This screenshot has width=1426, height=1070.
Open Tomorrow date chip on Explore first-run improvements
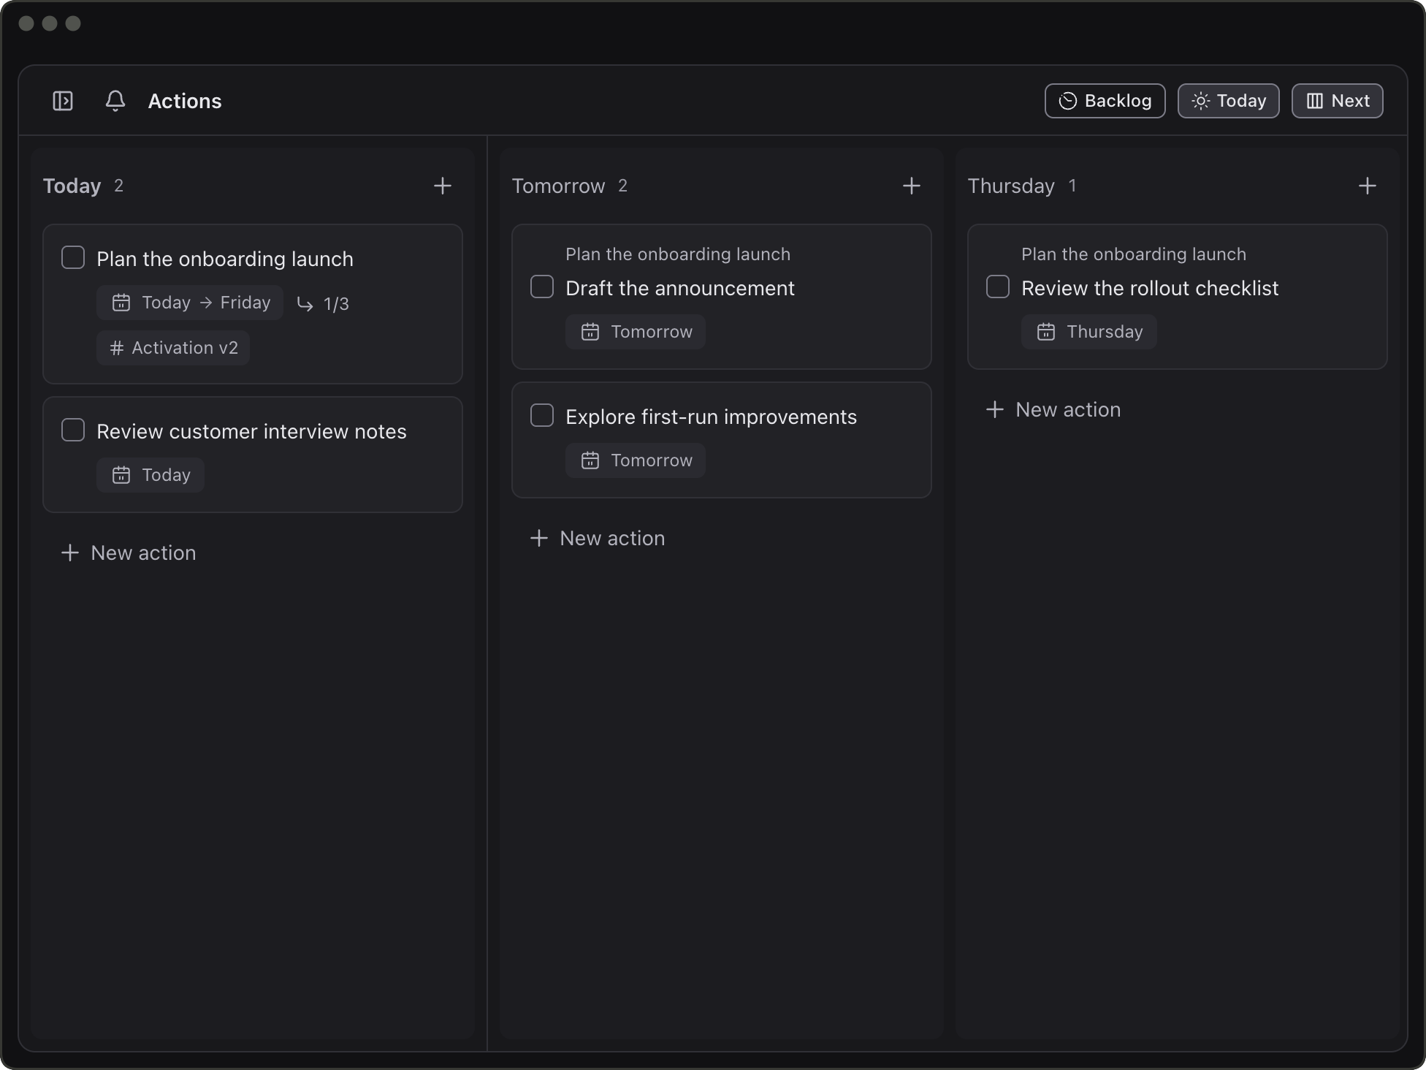point(636,460)
